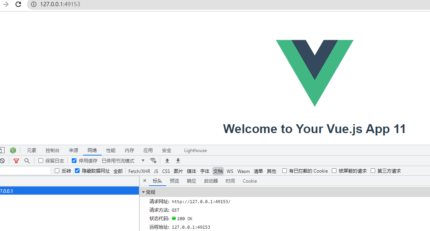The height and width of the screenshot is (231, 430).
Task: Filter requests by Fetch/XHR
Action: tap(139, 171)
